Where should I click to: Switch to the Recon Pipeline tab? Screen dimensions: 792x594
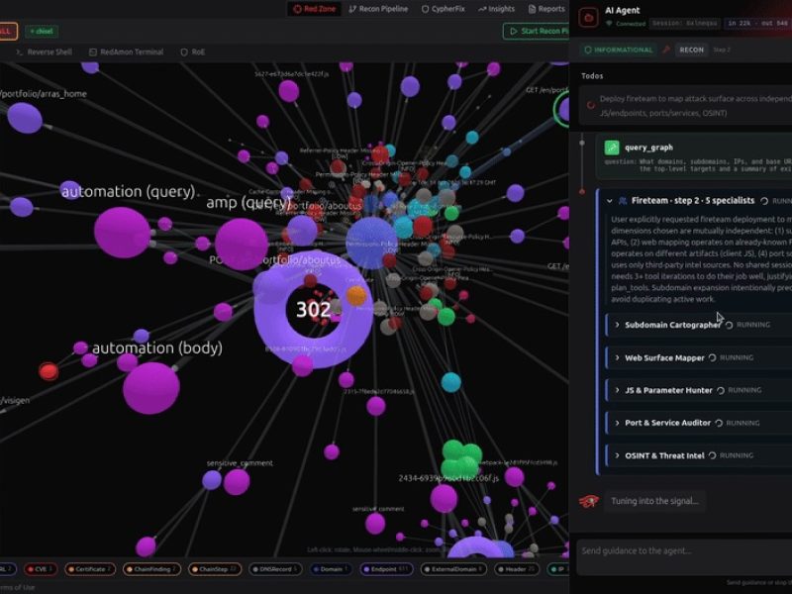coord(378,9)
